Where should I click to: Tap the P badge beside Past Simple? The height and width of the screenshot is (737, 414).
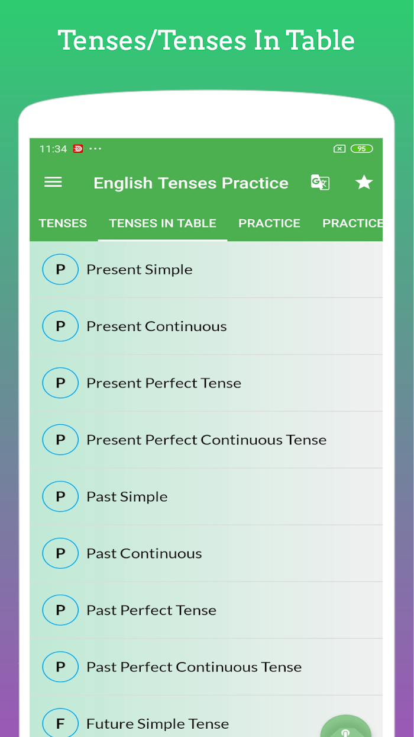(60, 496)
